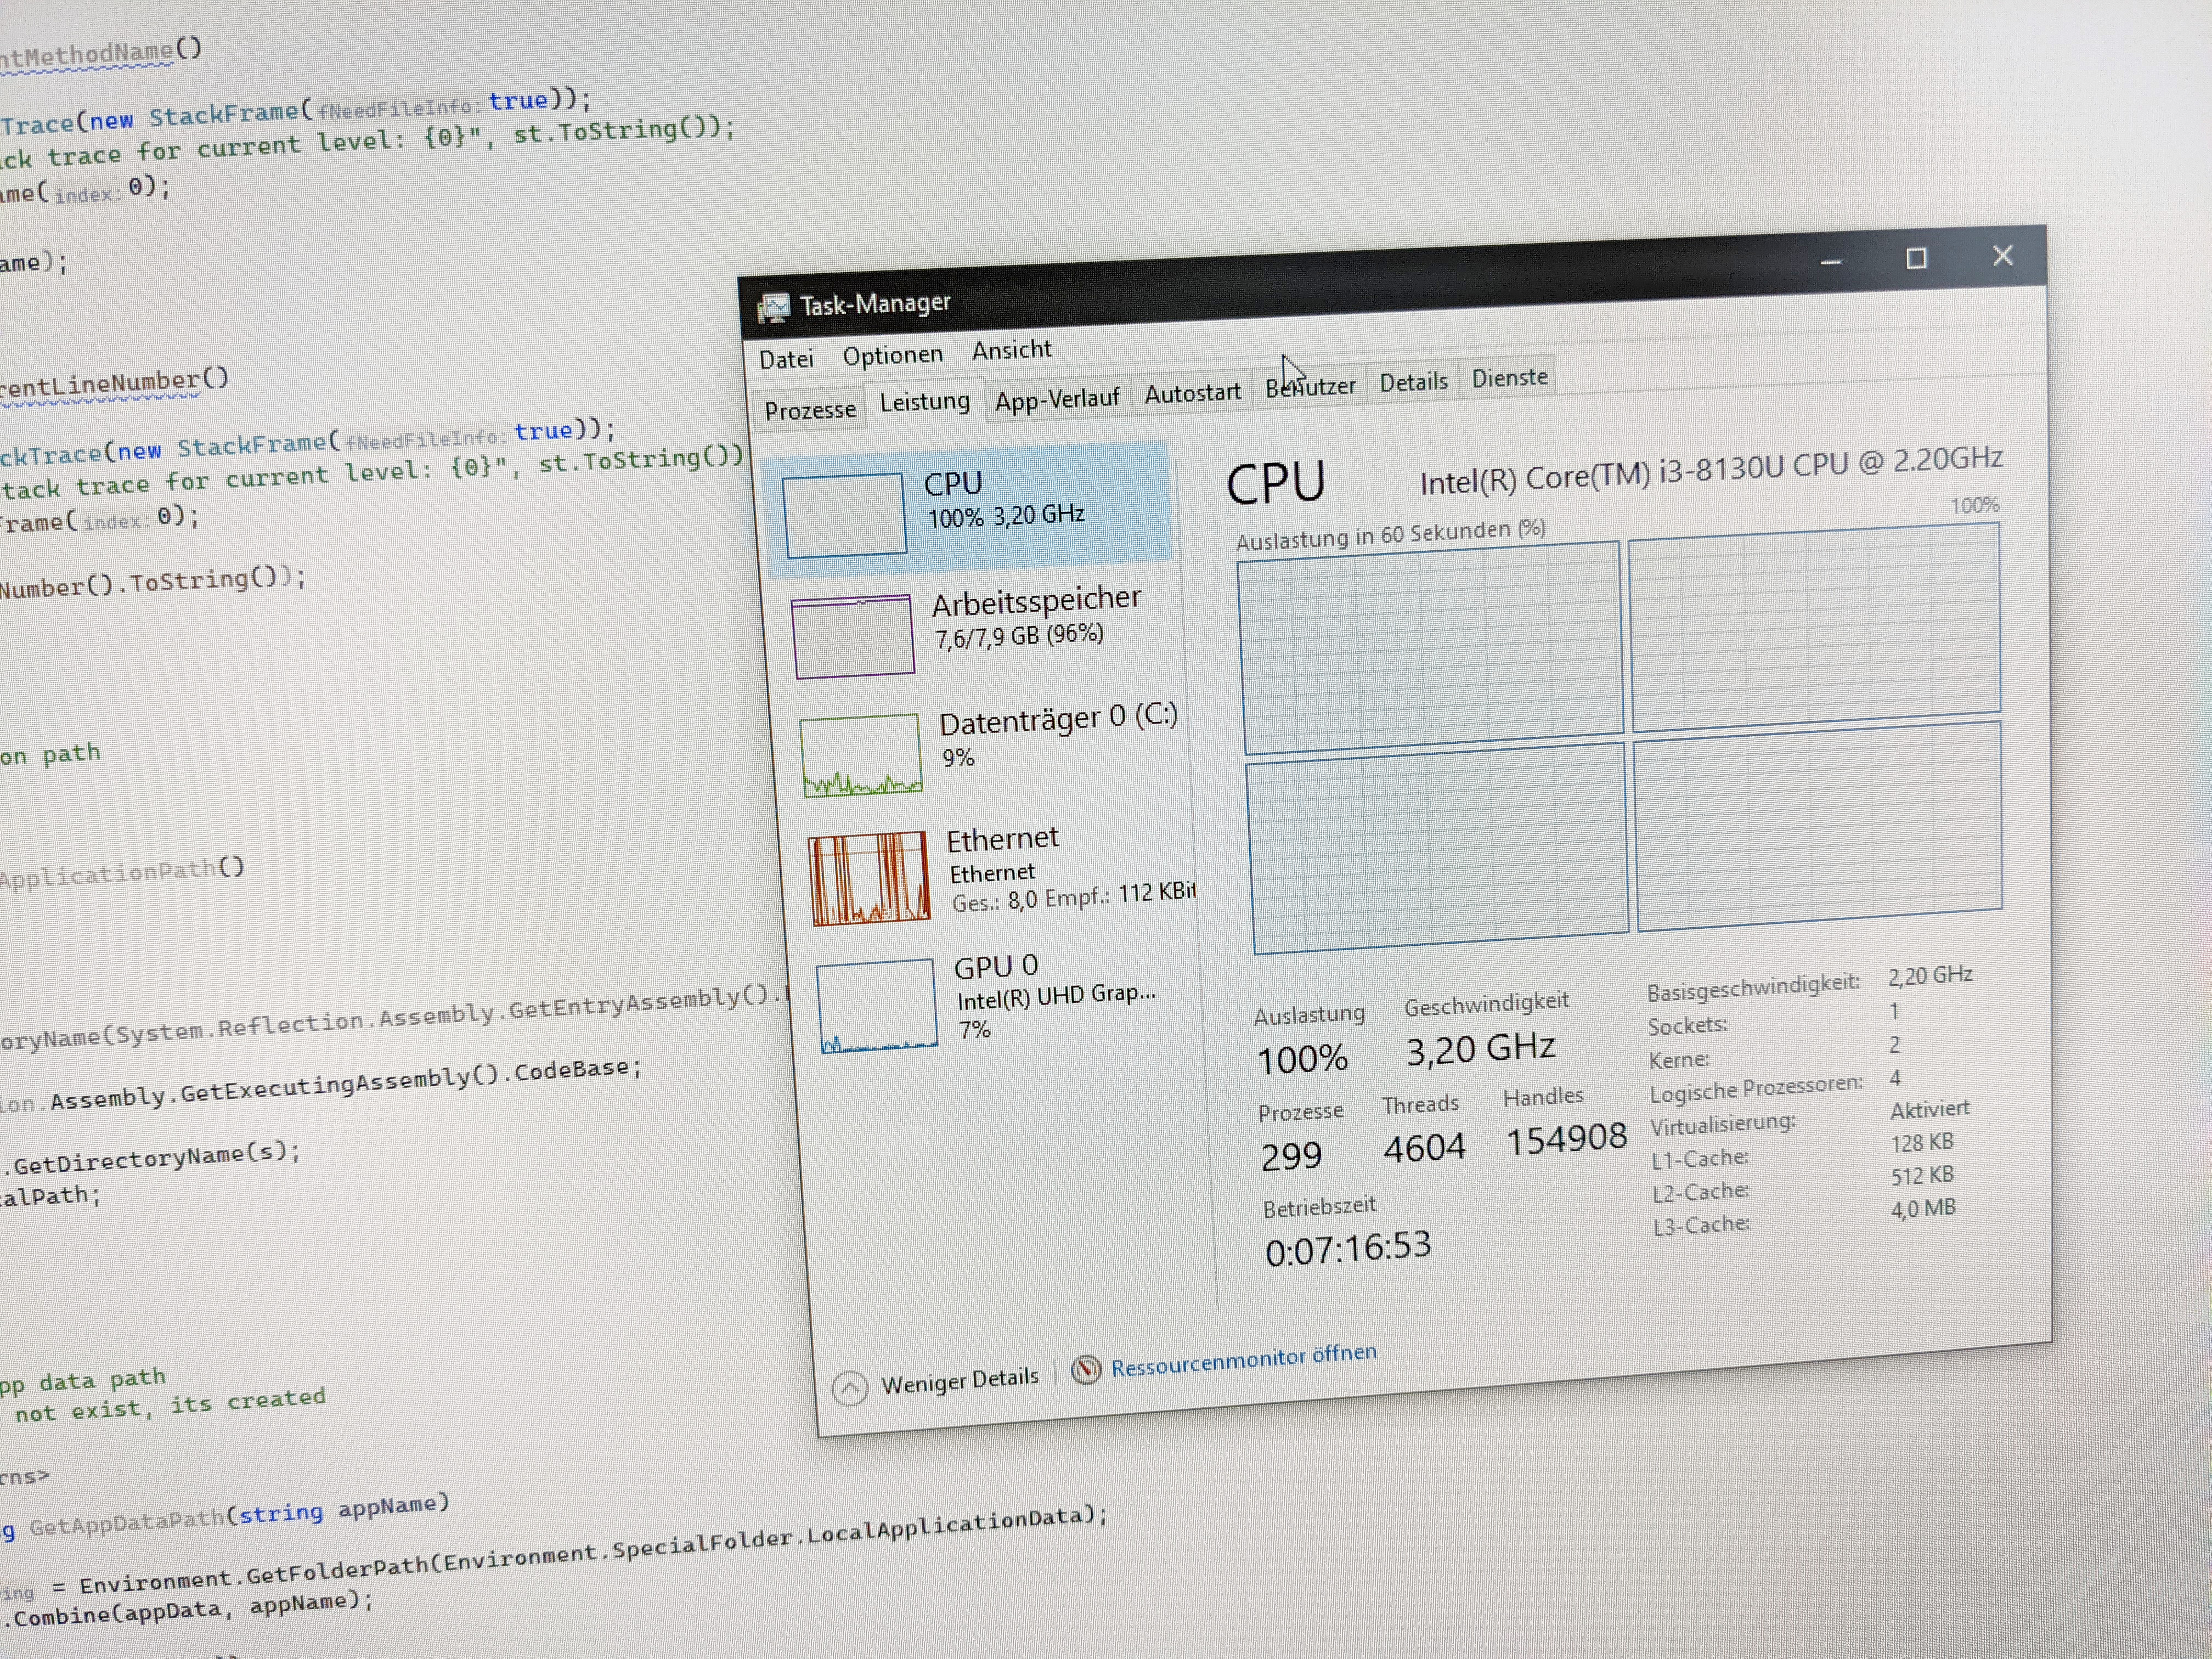Select the Leistung tab
This screenshot has width=2212, height=1659.
tap(924, 402)
